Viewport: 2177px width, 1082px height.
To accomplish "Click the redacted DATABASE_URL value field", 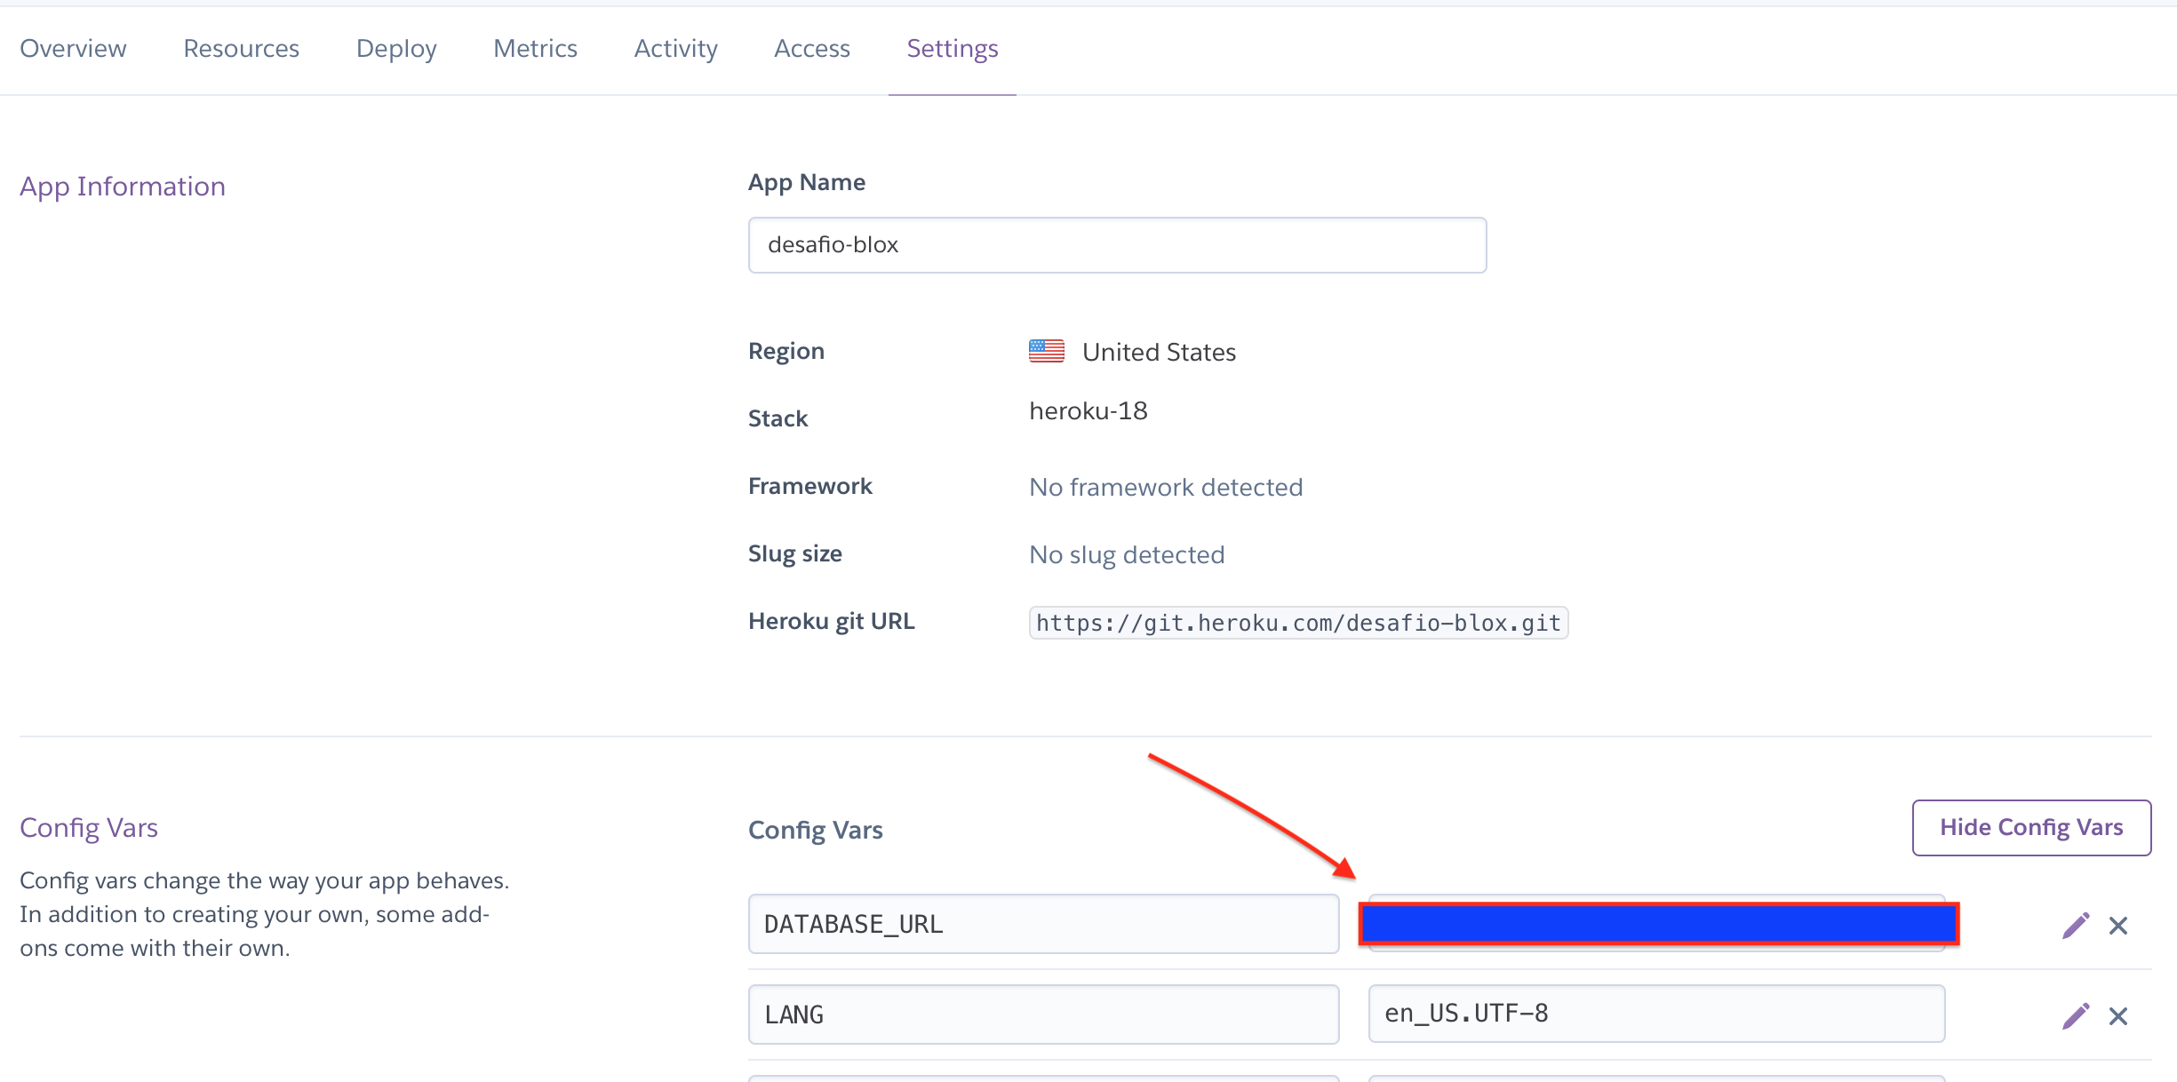I will click(1658, 924).
